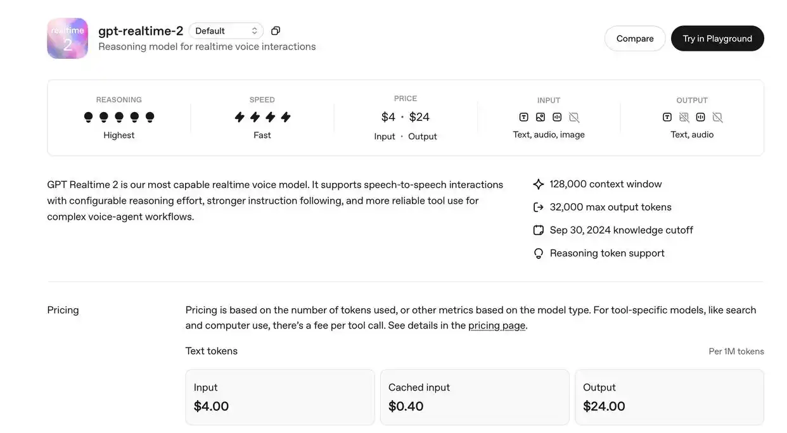Screen dimensions: 787x433
Task: Click the gpt-realtime-2 model logo thumbnail
Action: coord(67,39)
